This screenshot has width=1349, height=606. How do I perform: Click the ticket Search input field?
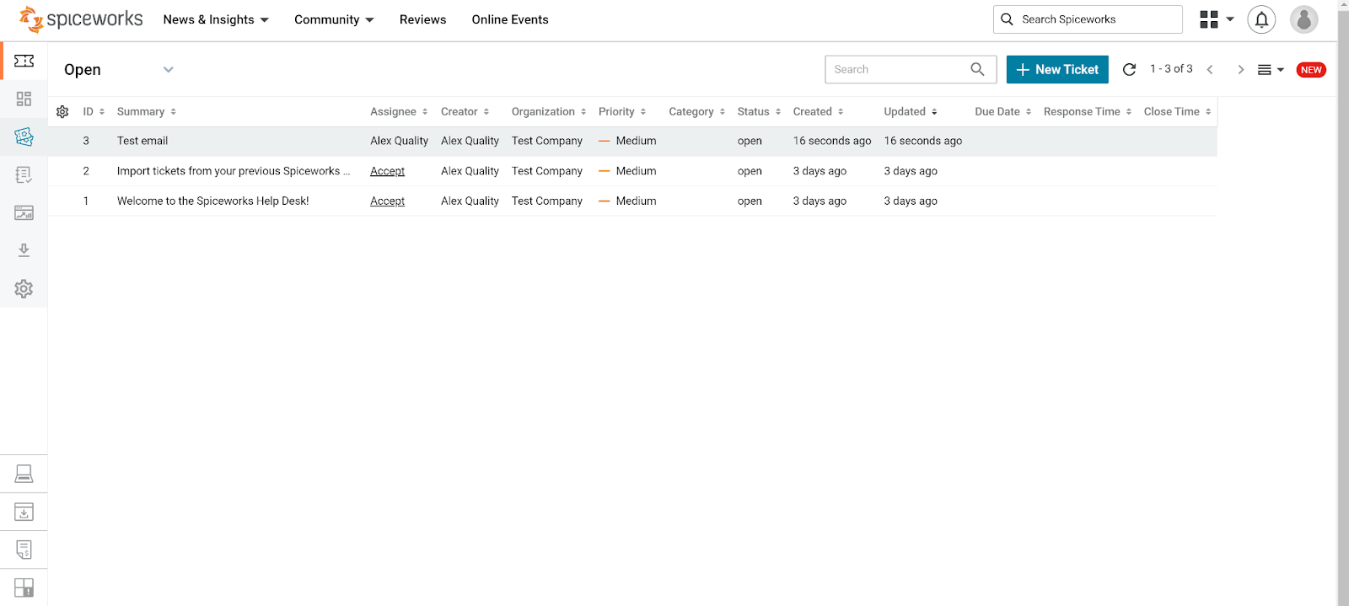pyautogui.click(x=898, y=70)
